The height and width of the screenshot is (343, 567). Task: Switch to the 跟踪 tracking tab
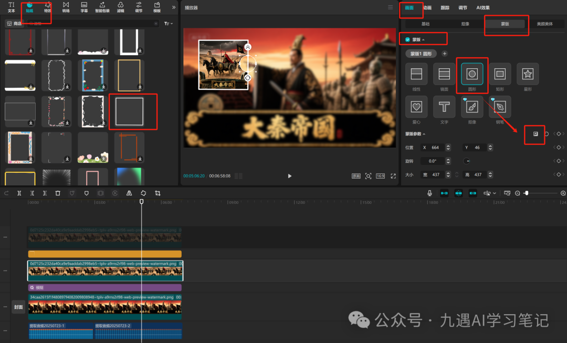tap(445, 7)
